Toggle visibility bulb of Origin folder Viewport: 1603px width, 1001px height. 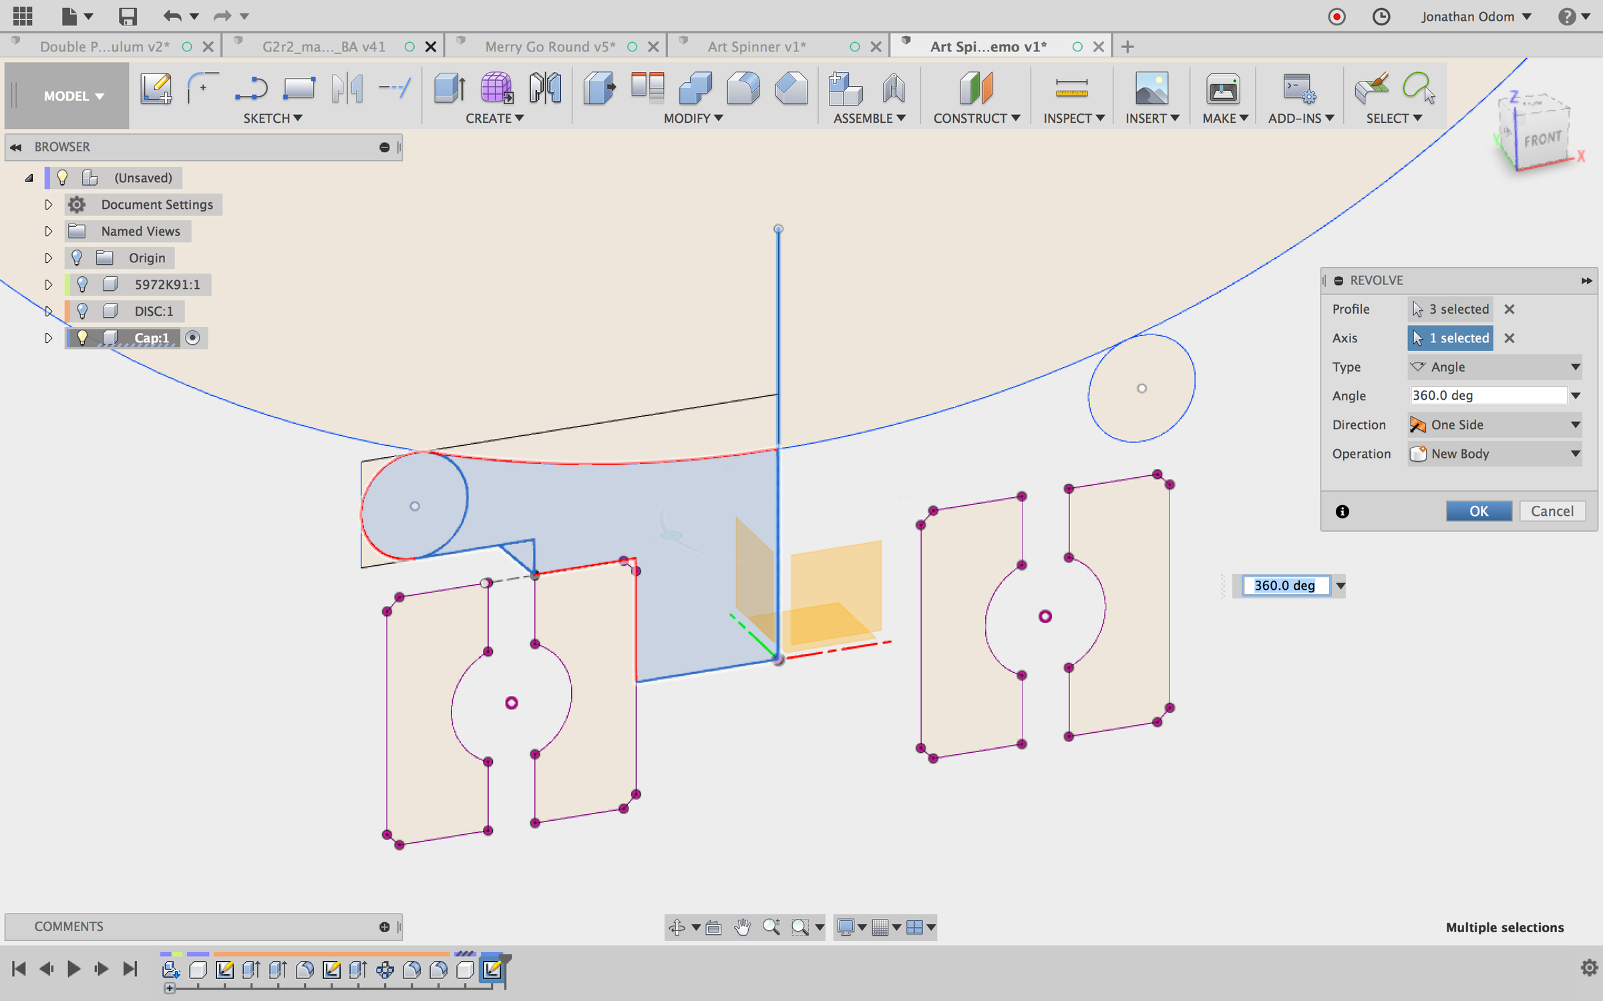tap(77, 258)
